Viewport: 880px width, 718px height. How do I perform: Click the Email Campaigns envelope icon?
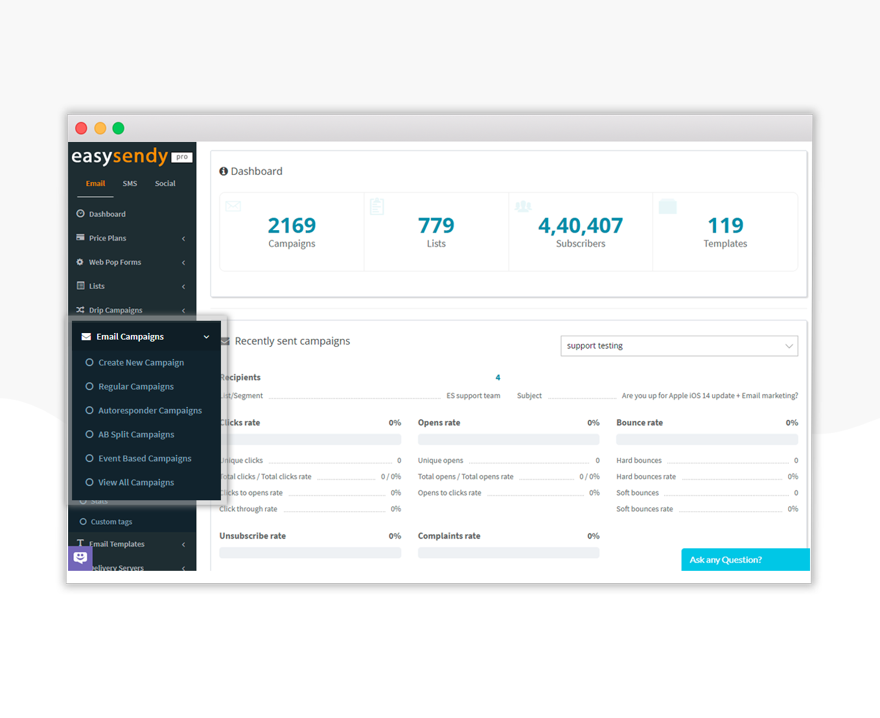pyautogui.click(x=86, y=337)
